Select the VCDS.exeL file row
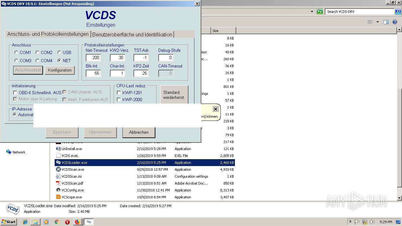Viewport: 402px width, 226px height. click(x=145, y=156)
